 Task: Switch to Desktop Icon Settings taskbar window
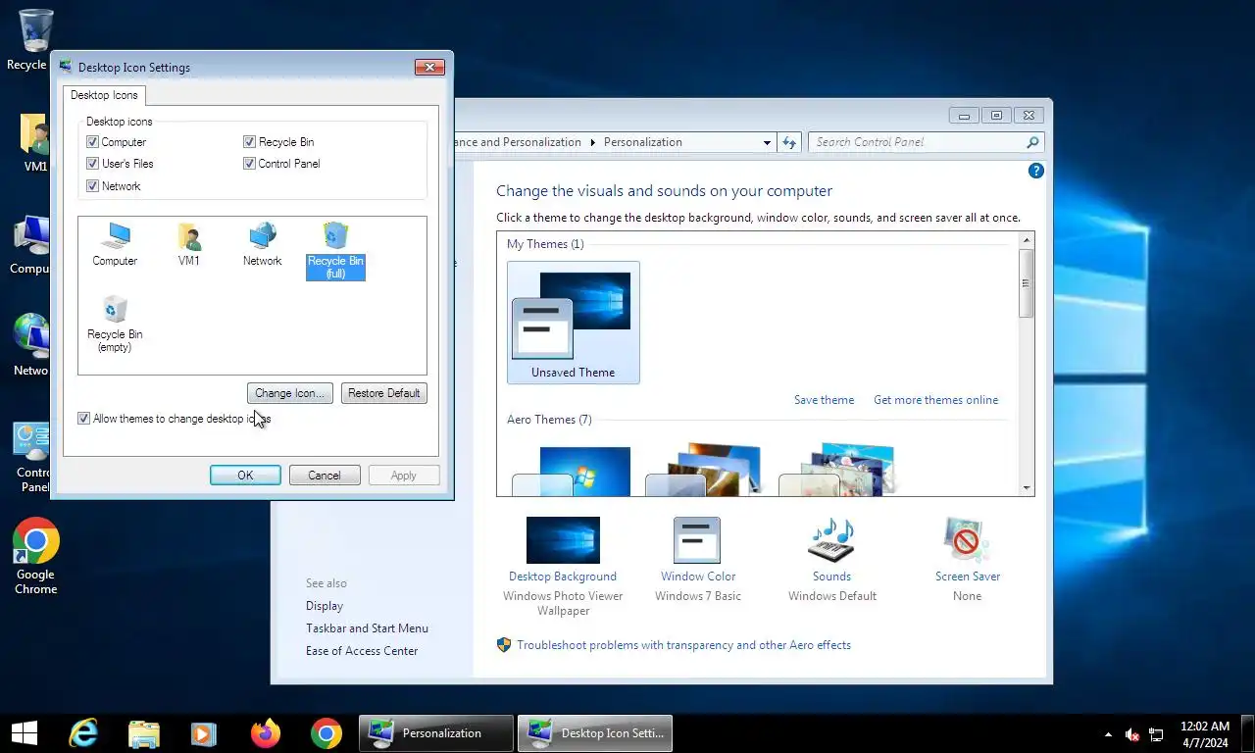(595, 732)
